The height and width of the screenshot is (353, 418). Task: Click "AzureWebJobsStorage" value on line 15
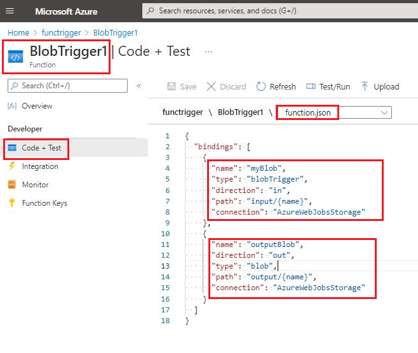coord(319,288)
